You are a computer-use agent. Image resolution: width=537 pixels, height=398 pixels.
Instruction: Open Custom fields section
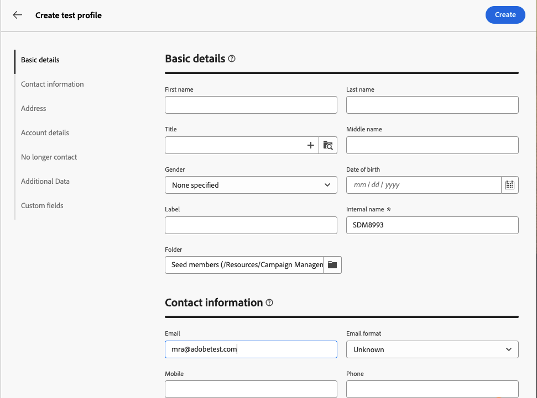click(x=42, y=206)
